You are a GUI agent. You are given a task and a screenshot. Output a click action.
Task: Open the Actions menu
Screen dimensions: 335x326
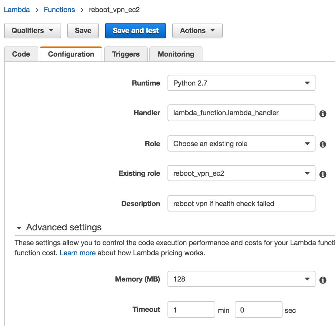(x=197, y=31)
